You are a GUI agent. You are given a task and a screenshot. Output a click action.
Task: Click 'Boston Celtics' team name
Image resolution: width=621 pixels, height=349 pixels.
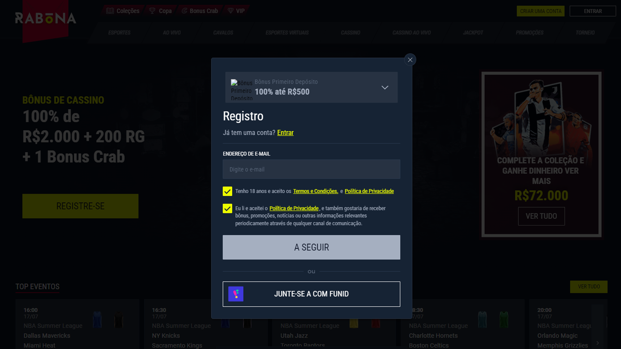coord(429,345)
